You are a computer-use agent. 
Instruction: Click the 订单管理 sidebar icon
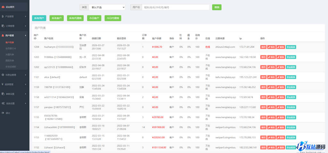pos(3,26)
